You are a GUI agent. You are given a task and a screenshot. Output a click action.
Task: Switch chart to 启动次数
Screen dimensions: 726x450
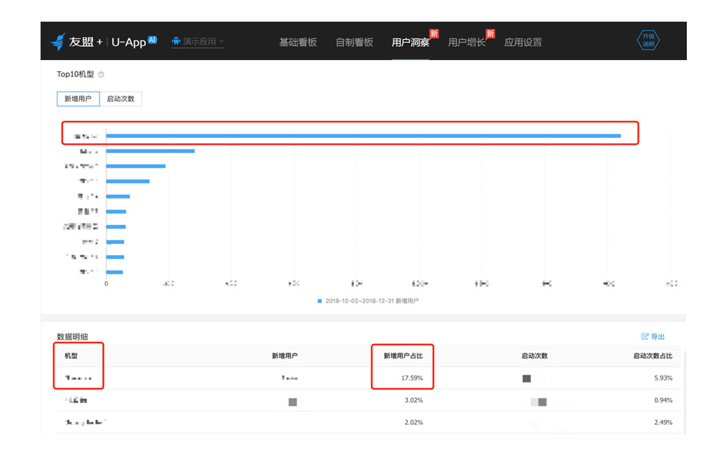coord(121,99)
